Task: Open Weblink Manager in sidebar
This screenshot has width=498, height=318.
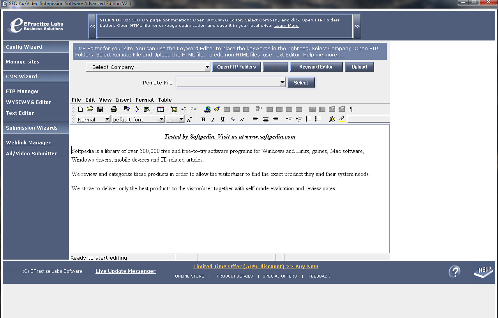Action: point(28,142)
